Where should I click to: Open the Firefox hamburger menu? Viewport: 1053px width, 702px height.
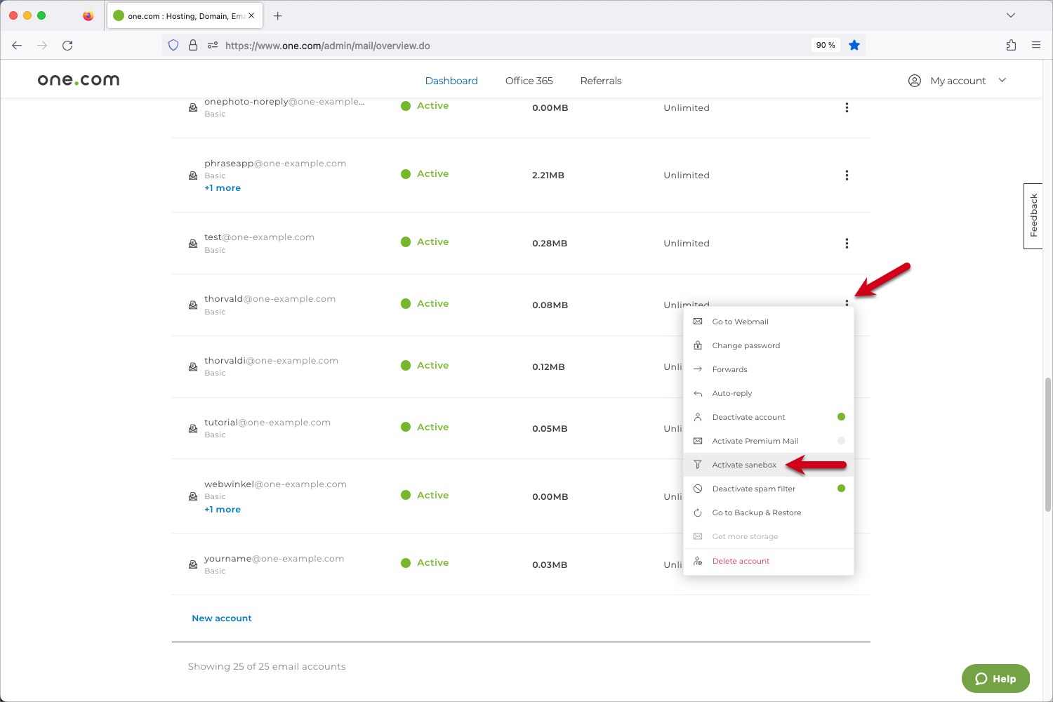click(x=1036, y=46)
